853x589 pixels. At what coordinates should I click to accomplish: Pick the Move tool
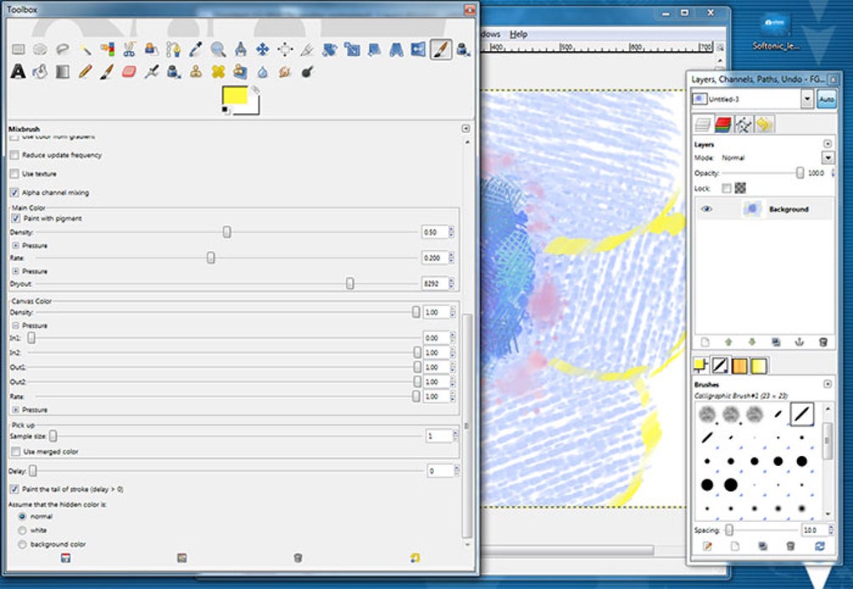(263, 49)
